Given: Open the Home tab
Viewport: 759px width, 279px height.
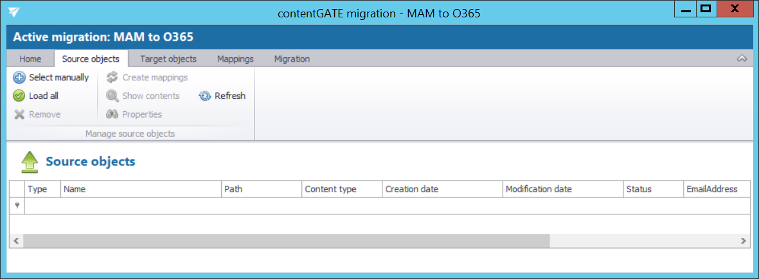Looking at the screenshot, I should 30,59.
